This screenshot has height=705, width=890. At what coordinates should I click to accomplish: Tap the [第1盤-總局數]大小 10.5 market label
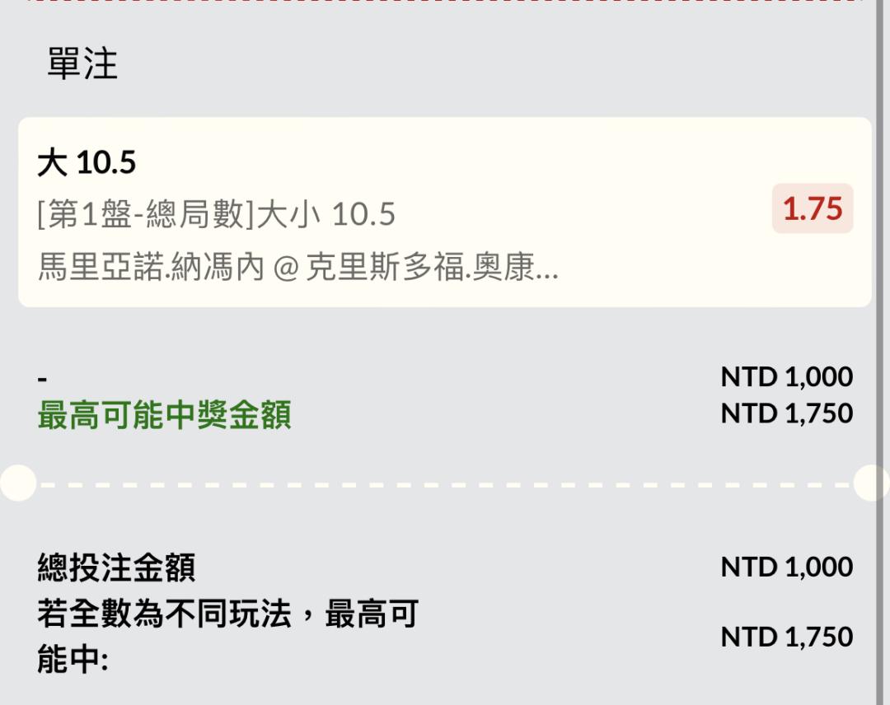(216, 214)
